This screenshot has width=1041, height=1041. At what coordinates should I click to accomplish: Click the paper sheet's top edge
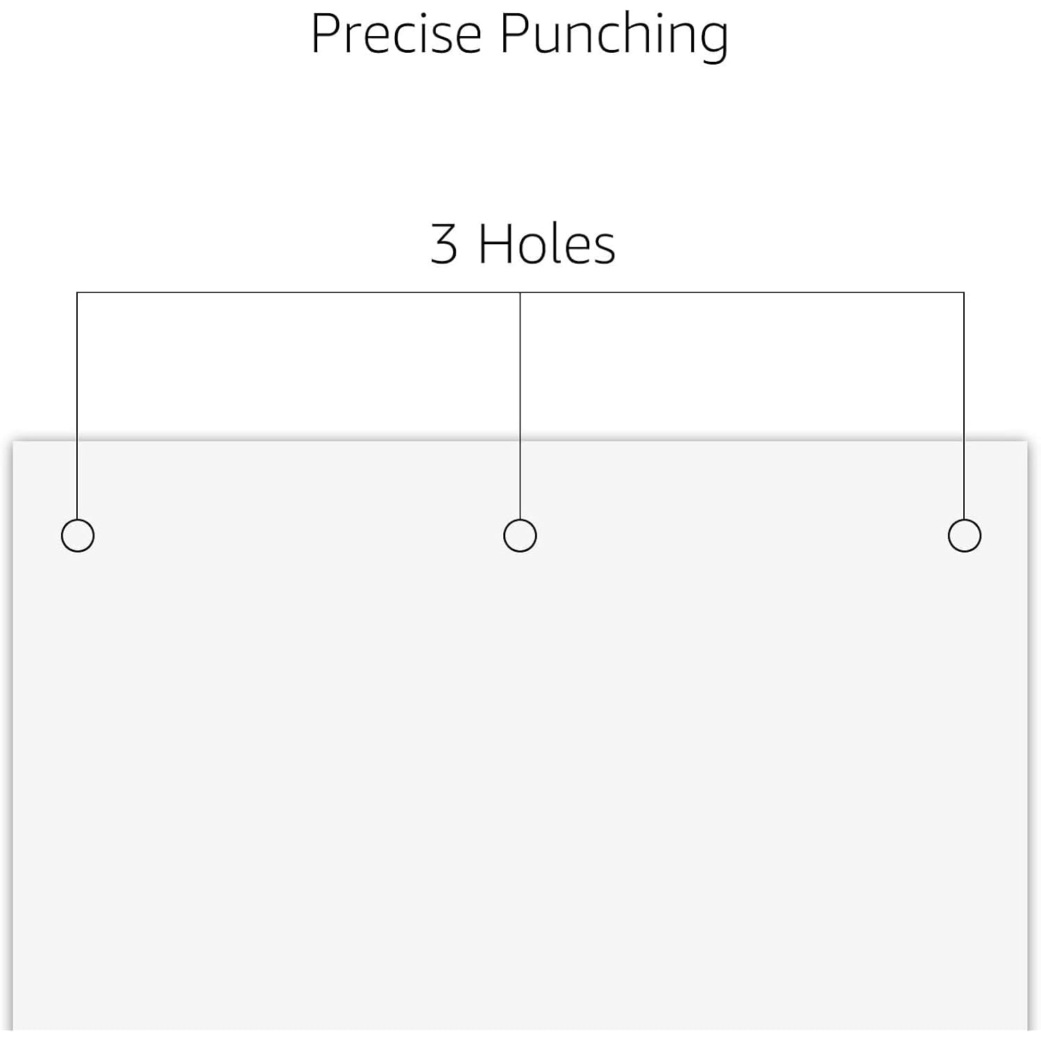(520, 441)
